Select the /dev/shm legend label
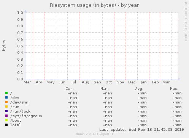This screenshot has height=138, width=189. pyautogui.click(x=19, y=102)
